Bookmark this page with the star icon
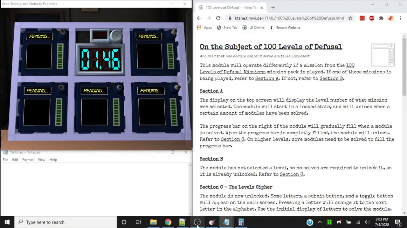 pyautogui.click(x=350, y=18)
